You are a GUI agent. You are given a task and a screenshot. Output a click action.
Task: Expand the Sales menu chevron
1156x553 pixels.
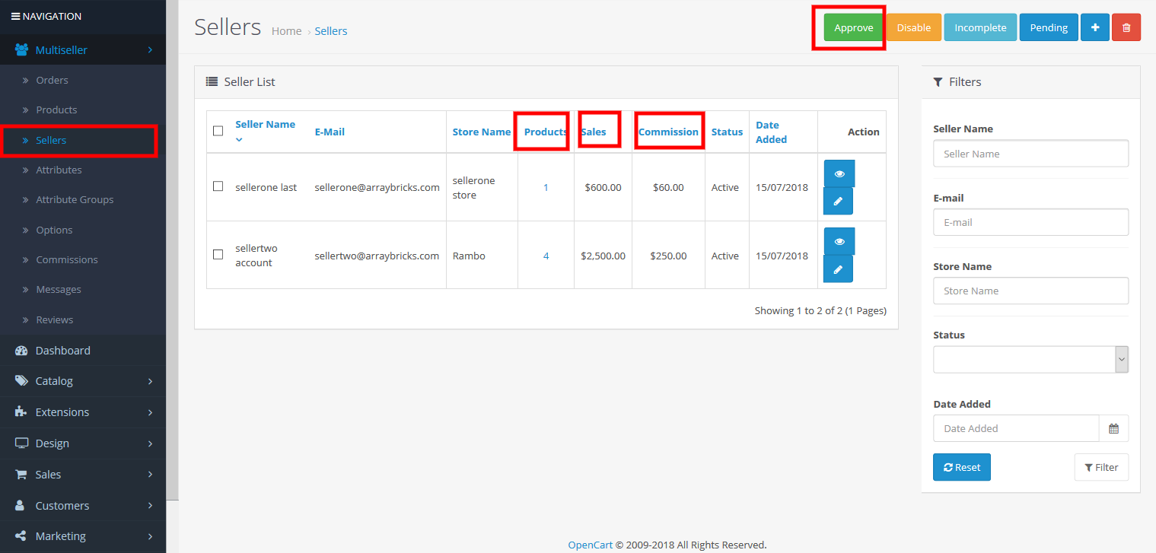click(150, 475)
